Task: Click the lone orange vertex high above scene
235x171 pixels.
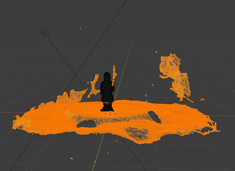Action: (x=80, y=28)
